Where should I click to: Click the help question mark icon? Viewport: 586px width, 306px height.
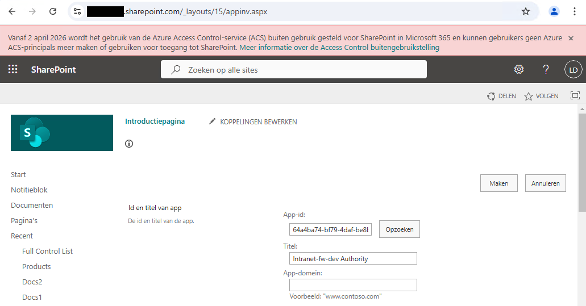pos(546,69)
